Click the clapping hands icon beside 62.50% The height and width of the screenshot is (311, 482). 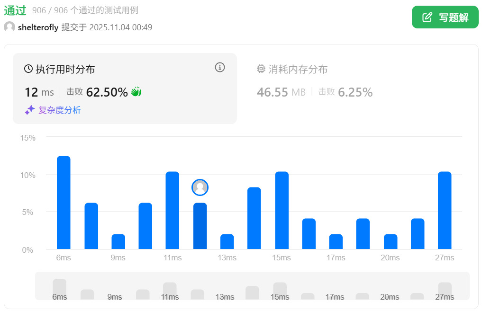pyautogui.click(x=136, y=92)
